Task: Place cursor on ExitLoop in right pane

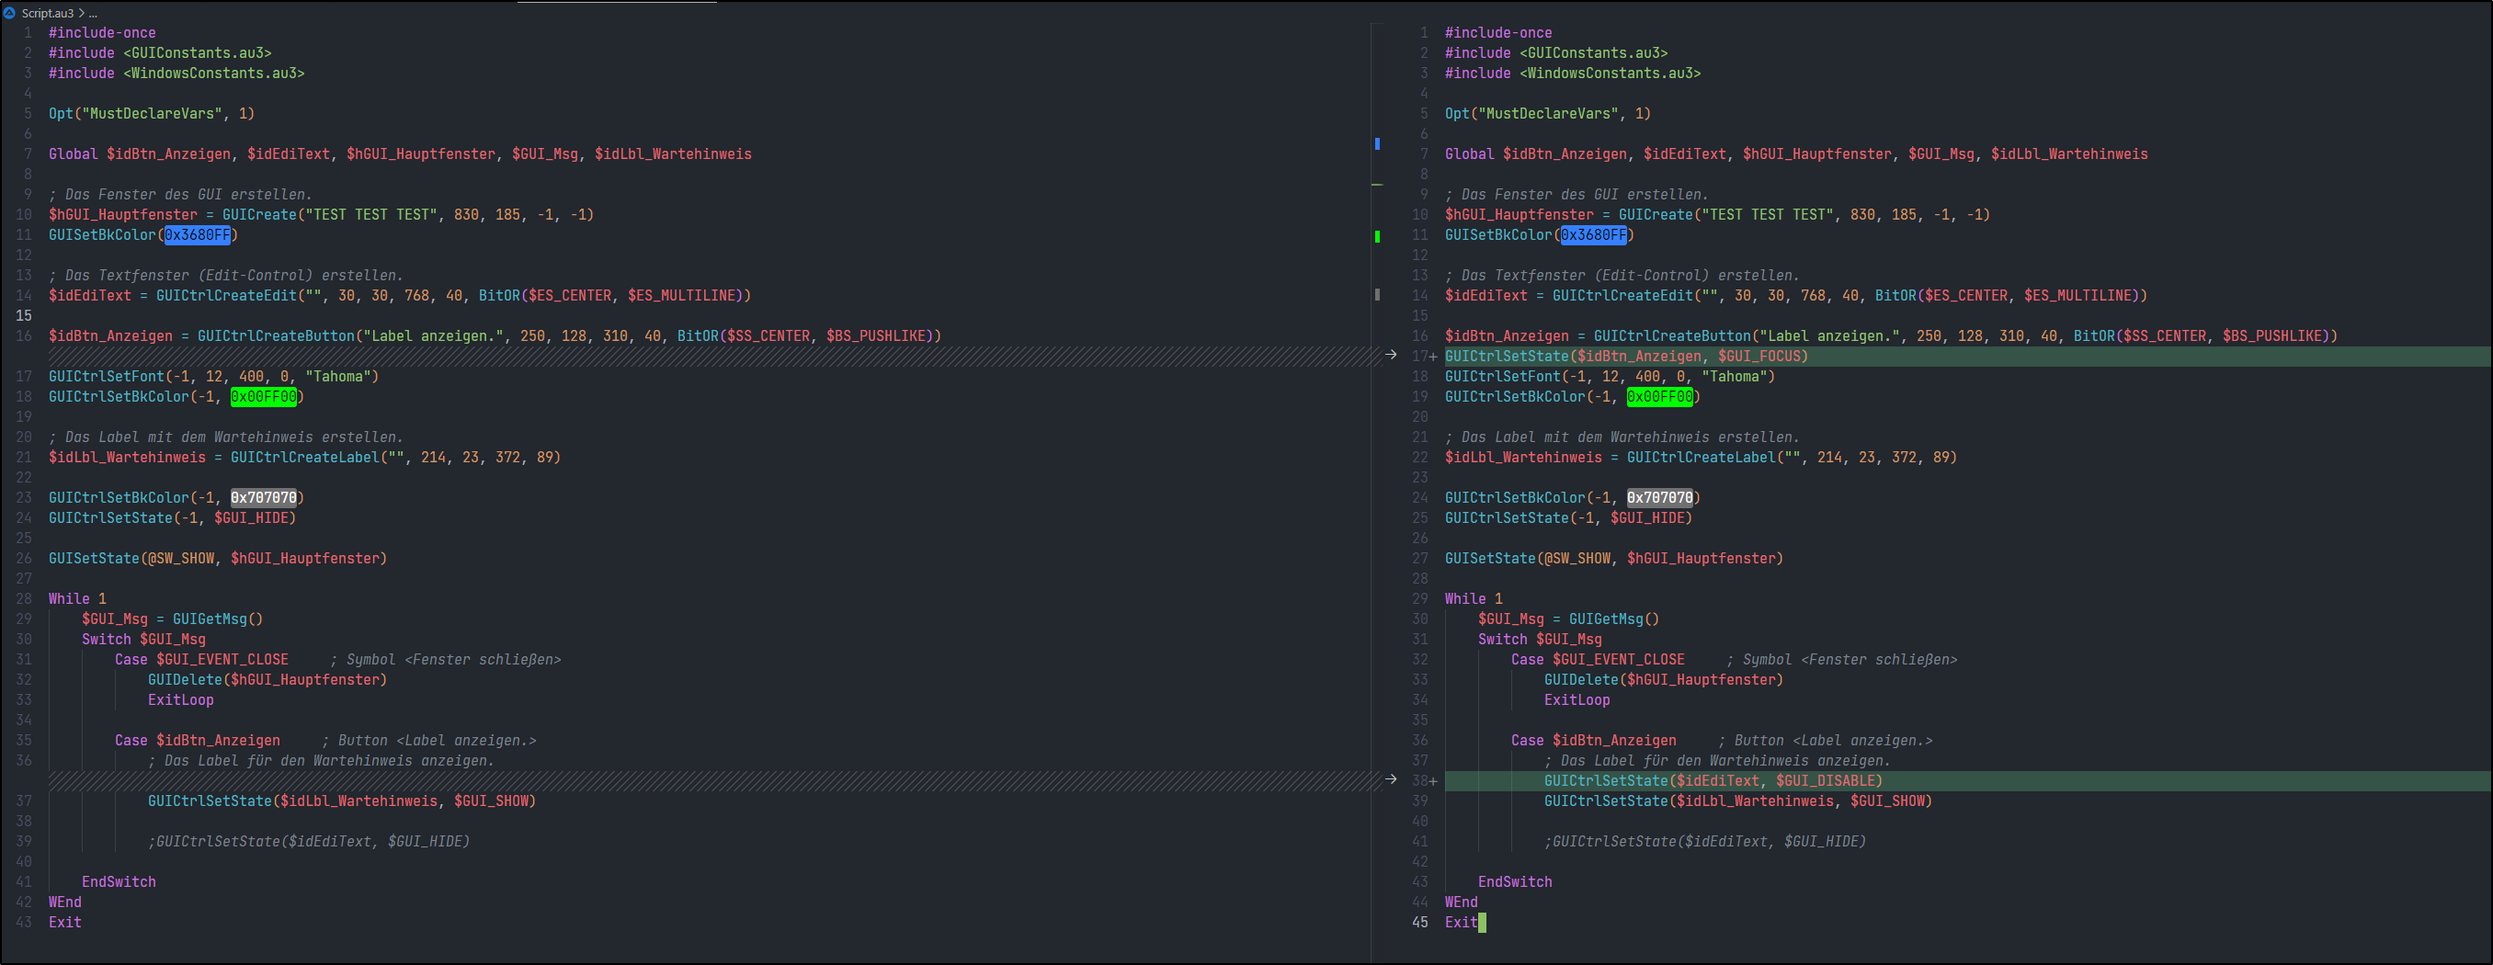Action: tap(1577, 699)
